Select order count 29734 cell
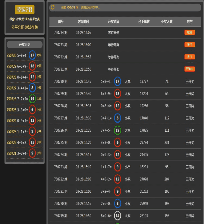 coord(144,143)
